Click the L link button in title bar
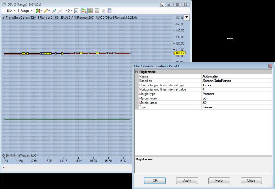This screenshot has width=275, height=189. (162, 4)
